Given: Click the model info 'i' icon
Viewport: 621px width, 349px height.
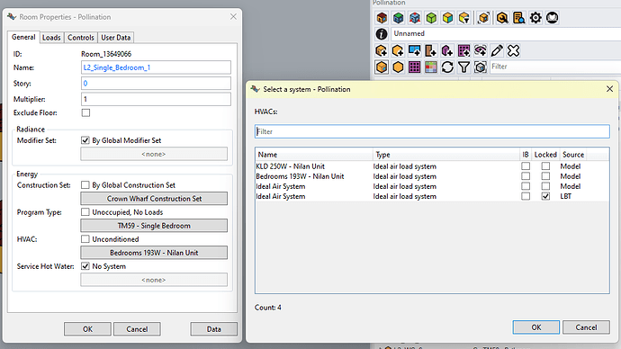Looking at the screenshot, I should pos(382,34).
